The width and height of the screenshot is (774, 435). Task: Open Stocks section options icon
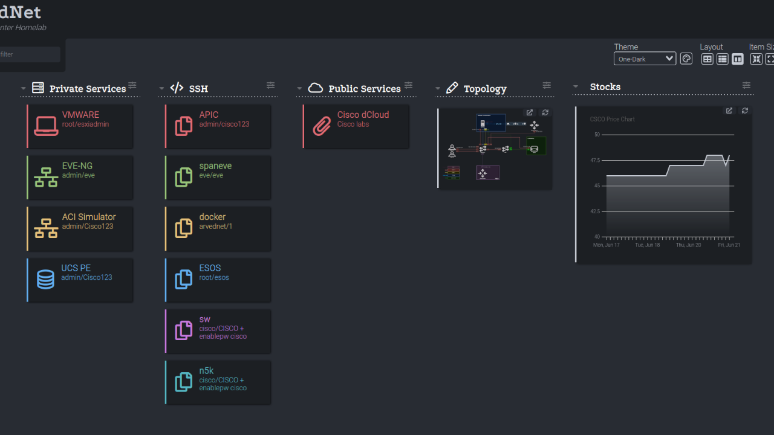(x=747, y=85)
